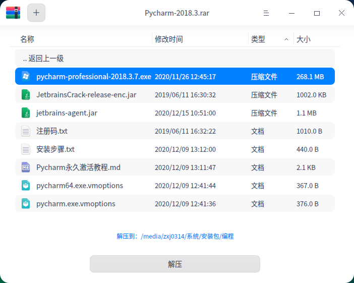Click 文档 type in the pycharm.exe.vmoptions row

258,204
